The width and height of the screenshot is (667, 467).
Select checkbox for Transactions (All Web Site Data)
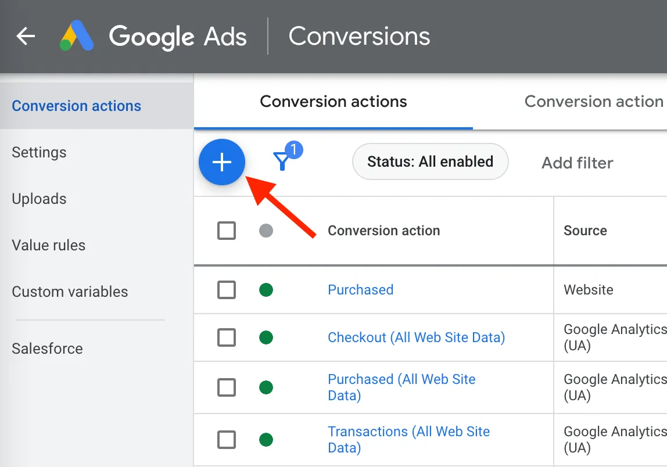(x=227, y=439)
